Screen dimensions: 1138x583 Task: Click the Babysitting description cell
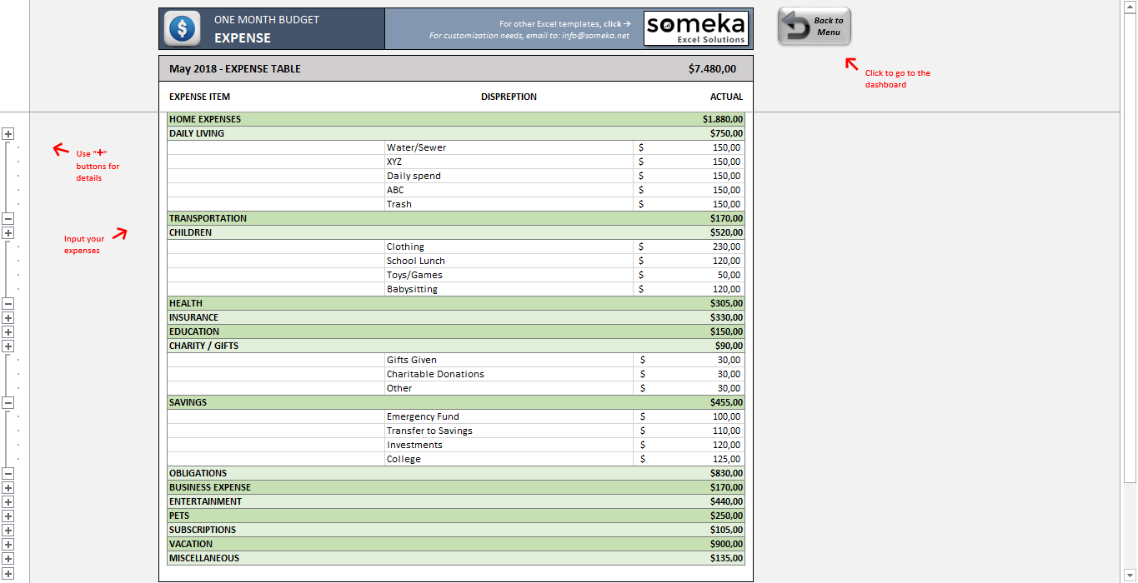tap(509, 289)
